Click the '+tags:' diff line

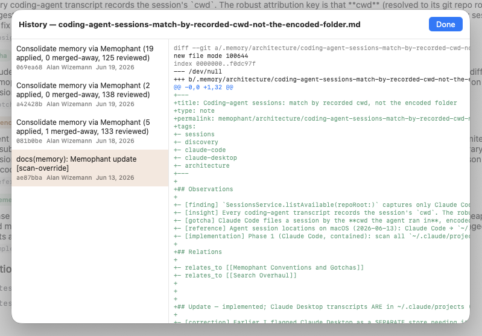tap(185, 126)
